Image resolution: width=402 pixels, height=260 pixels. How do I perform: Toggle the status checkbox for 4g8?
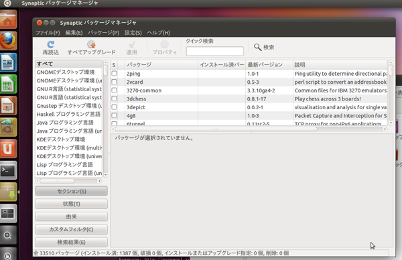click(114, 116)
